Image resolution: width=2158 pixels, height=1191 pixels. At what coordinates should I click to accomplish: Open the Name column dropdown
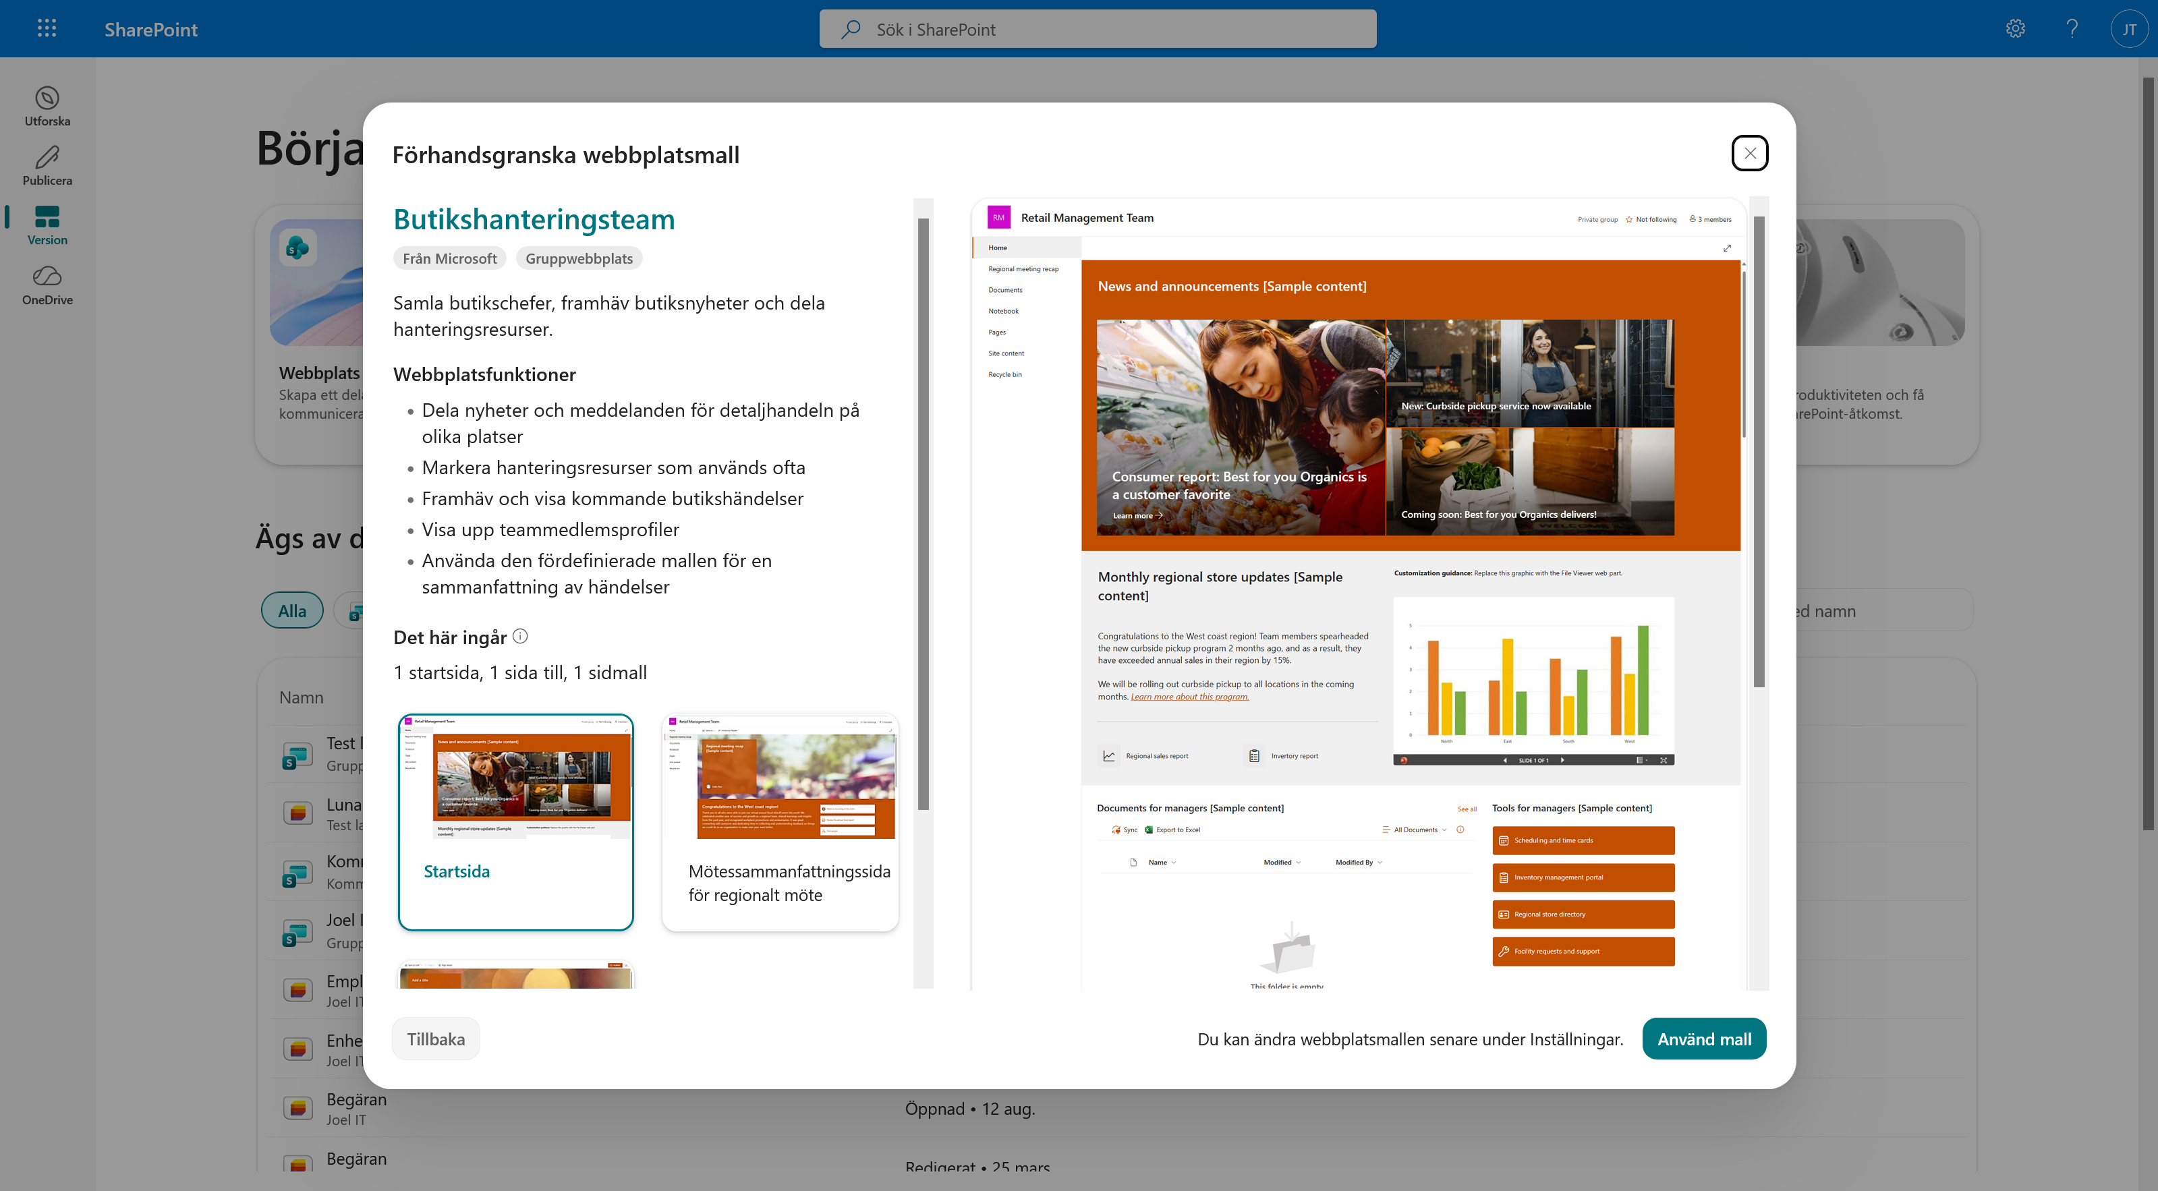coord(1162,862)
